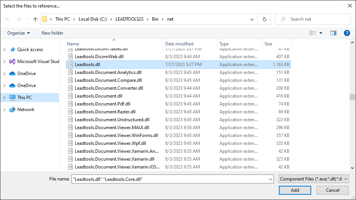Click the scroll down arrow of file list
Screen dimensions: 356x200
click(x=352, y=168)
